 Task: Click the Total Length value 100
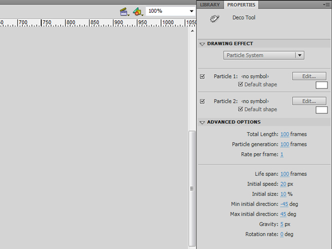click(x=284, y=134)
